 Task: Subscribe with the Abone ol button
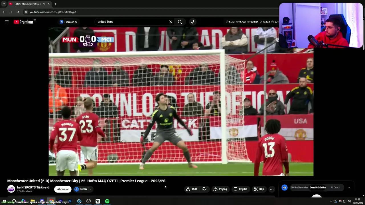click(63, 189)
